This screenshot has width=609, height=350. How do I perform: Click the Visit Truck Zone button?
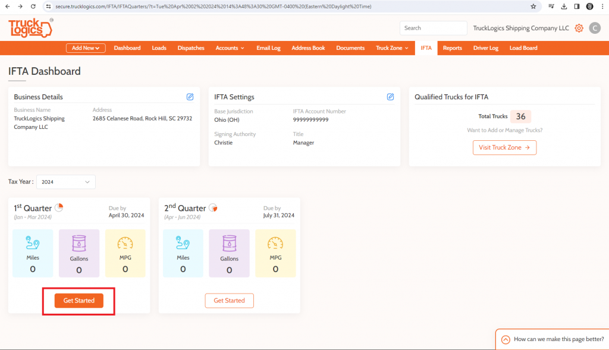(x=504, y=147)
